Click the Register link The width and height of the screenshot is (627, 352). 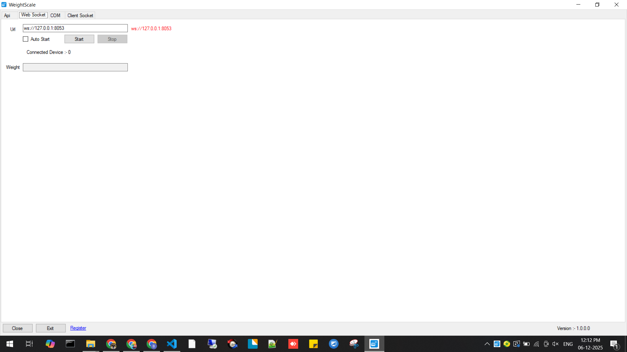click(78, 328)
